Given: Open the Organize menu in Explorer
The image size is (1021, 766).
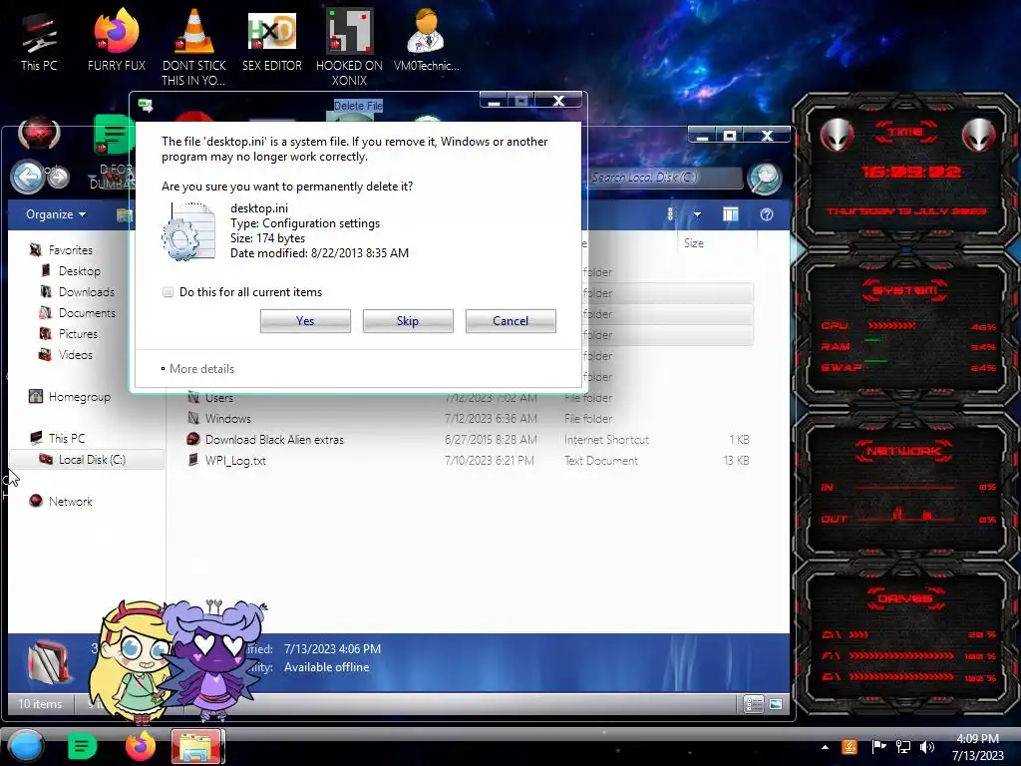Looking at the screenshot, I should click(x=56, y=214).
